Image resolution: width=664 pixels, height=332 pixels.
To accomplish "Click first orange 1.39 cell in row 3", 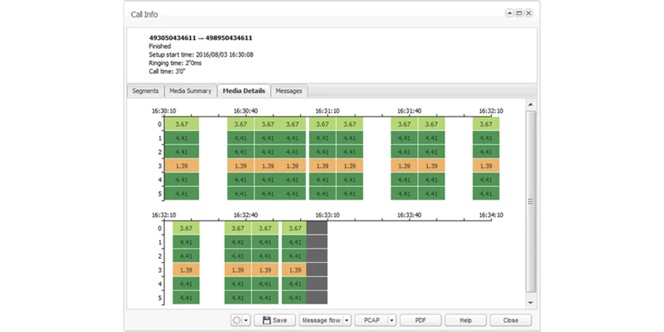I will point(182,166).
